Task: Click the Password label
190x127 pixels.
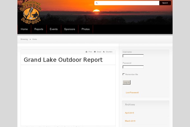Action: (x=127, y=63)
